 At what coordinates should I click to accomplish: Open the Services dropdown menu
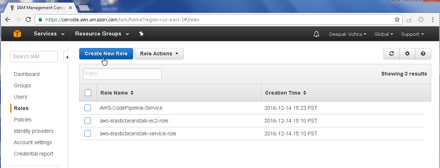(49, 34)
